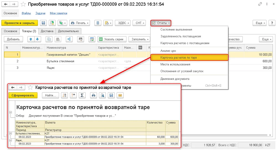The height and width of the screenshot is (150, 277).
Task: Collapse the Отбор header group in report
Action: point(11,112)
